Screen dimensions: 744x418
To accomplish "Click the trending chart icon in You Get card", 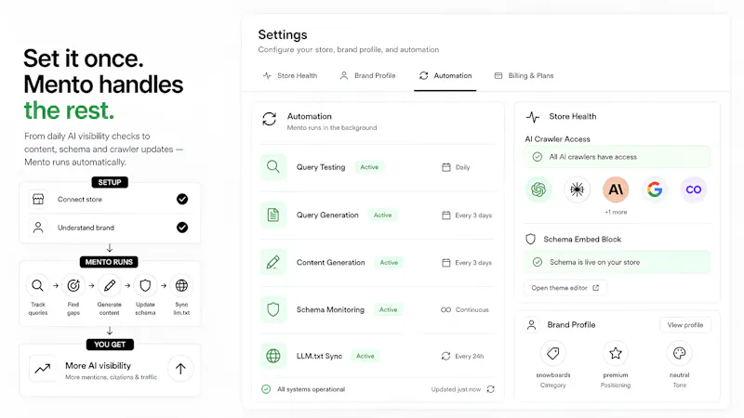I will (x=42, y=368).
